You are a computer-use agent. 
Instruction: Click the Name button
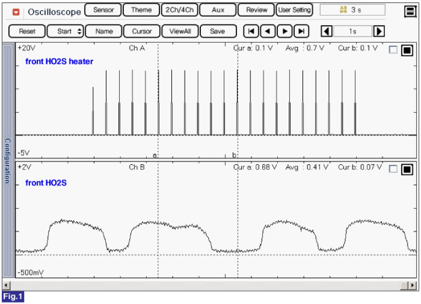tap(104, 31)
